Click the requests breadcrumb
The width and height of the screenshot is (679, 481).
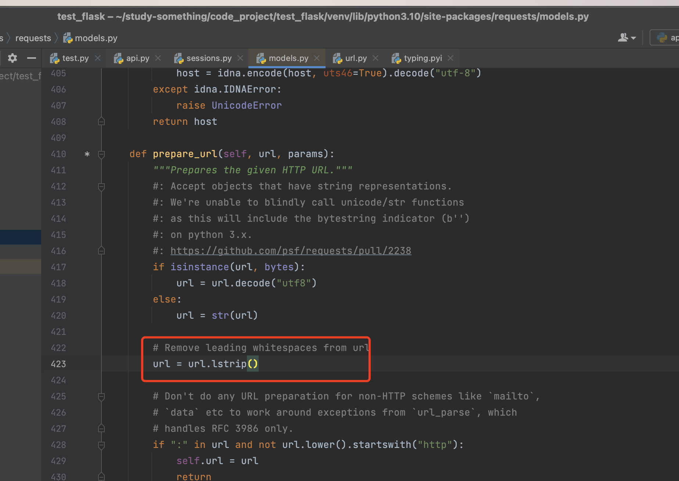33,38
